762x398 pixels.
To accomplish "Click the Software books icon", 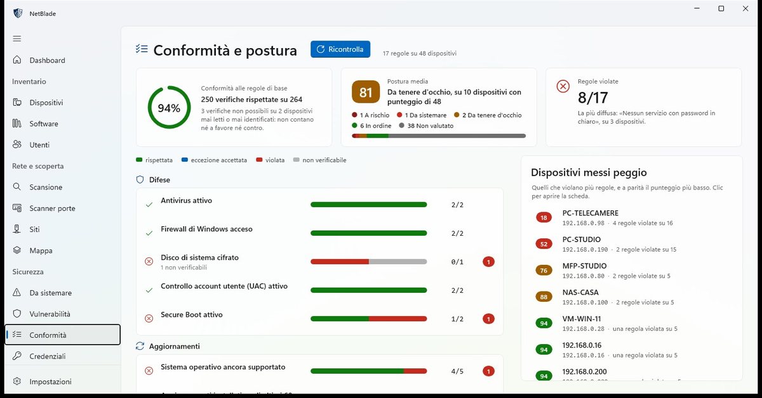I will pos(17,124).
